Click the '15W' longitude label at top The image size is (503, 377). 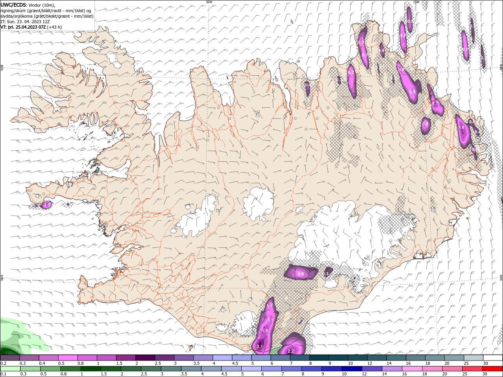(417, 2)
